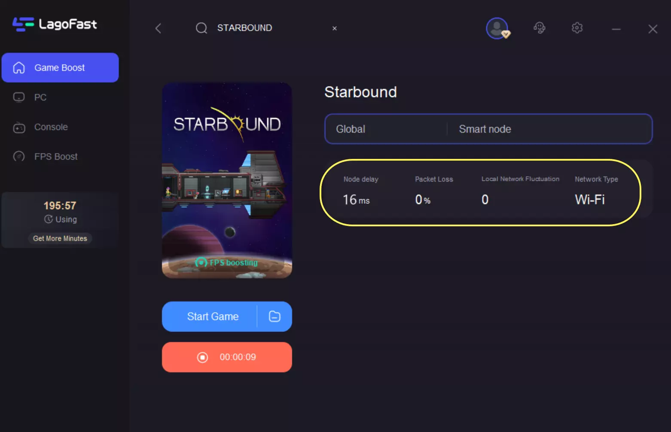Image resolution: width=671 pixels, height=432 pixels.
Task: Open game folder path icon
Action: click(274, 316)
